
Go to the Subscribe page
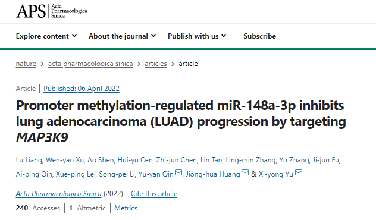click(x=259, y=36)
